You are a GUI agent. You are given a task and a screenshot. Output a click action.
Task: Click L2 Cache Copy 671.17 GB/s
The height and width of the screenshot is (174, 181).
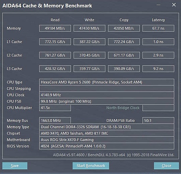pyautogui.click(x=124, y=55)
